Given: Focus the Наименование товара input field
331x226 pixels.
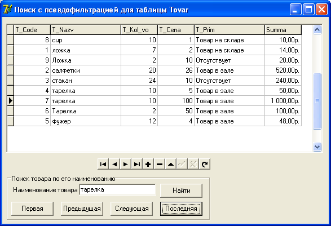Looking at the screenshot, I should (118, 190).
